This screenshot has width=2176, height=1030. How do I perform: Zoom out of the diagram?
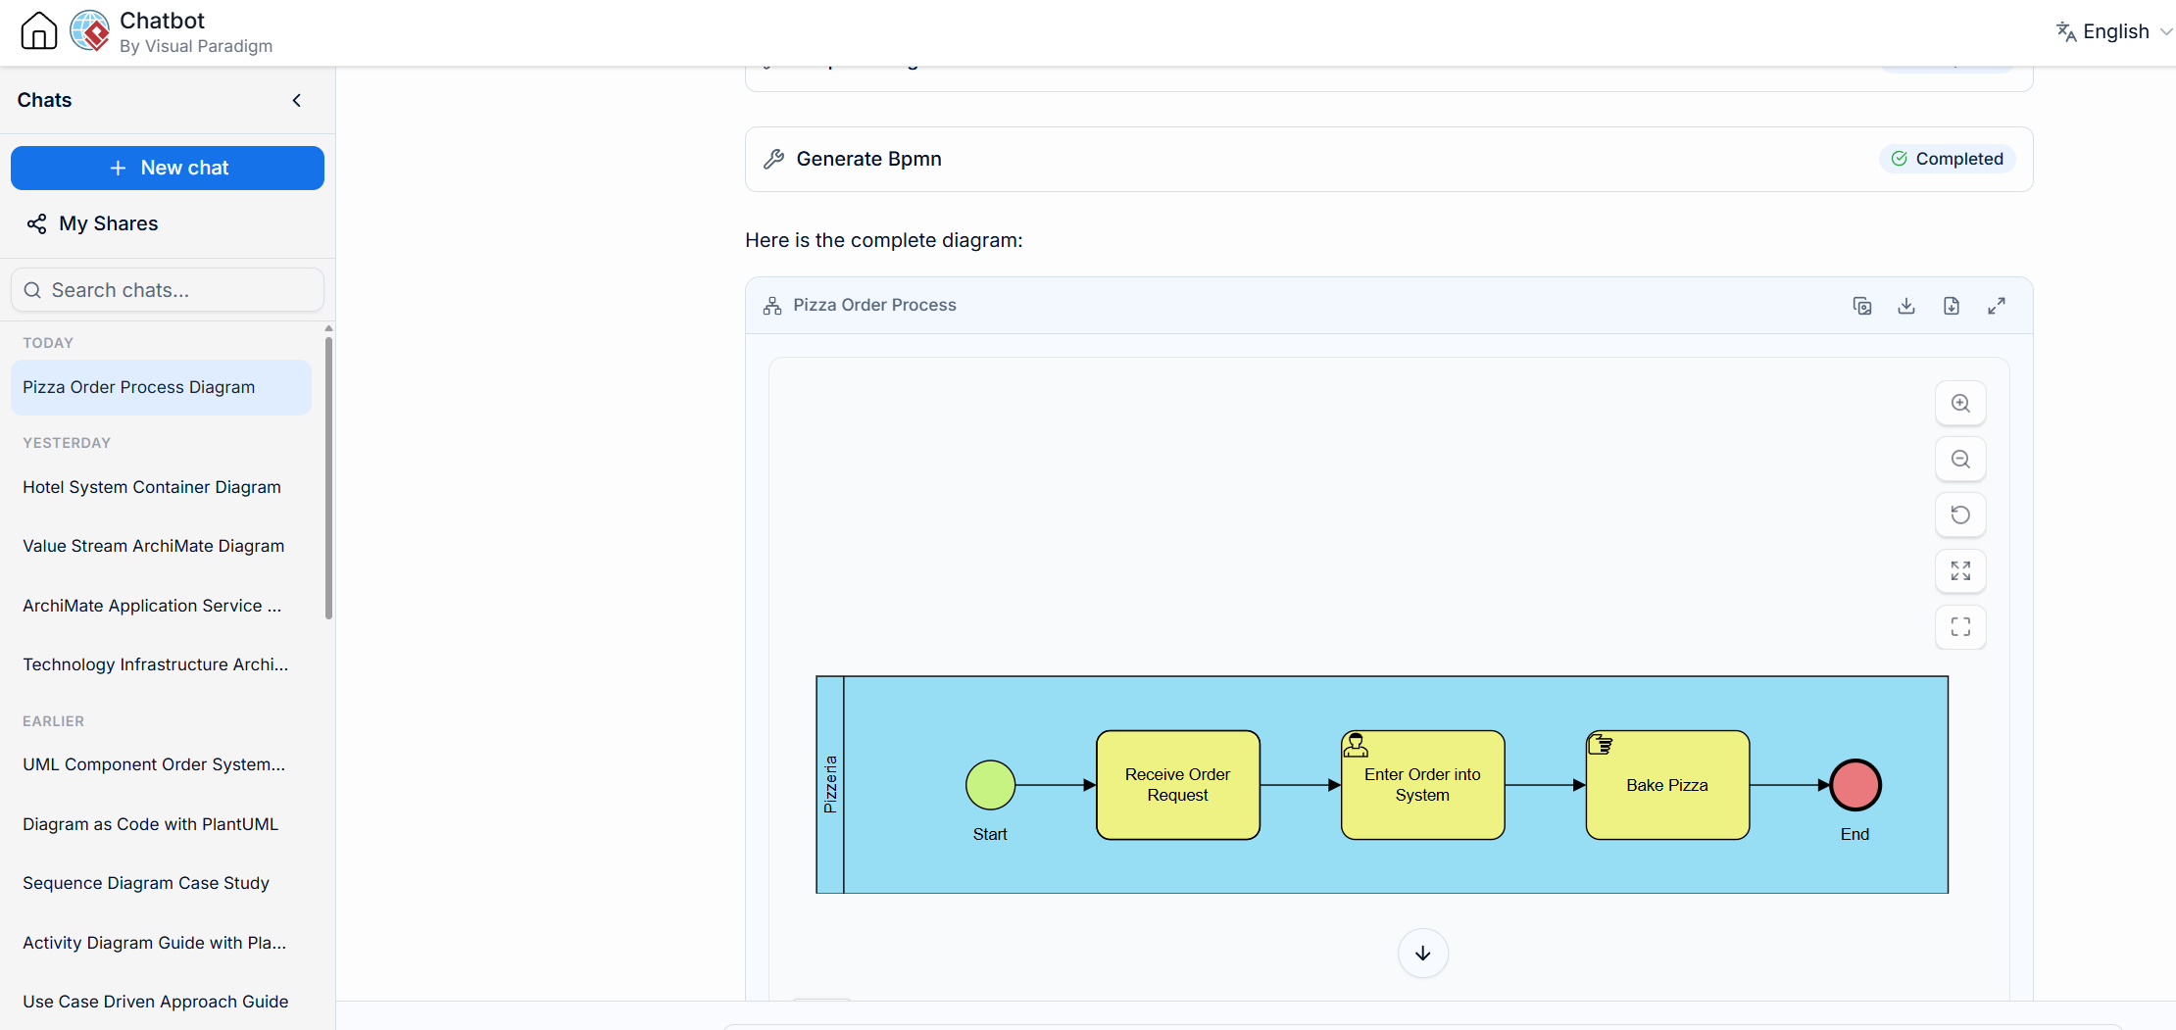[1960, 459]
